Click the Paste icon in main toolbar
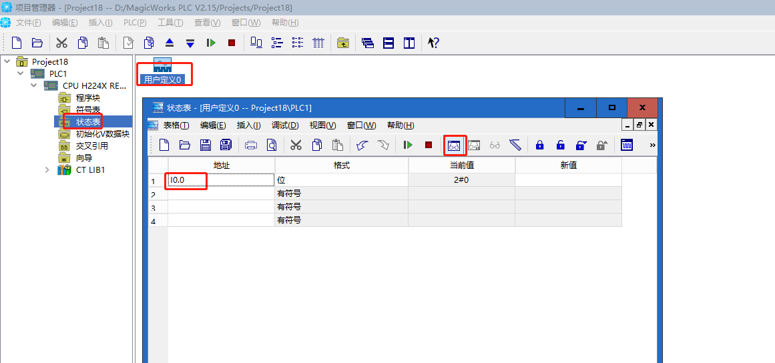Screen dimensions: 775x363 tap(103, 43)
